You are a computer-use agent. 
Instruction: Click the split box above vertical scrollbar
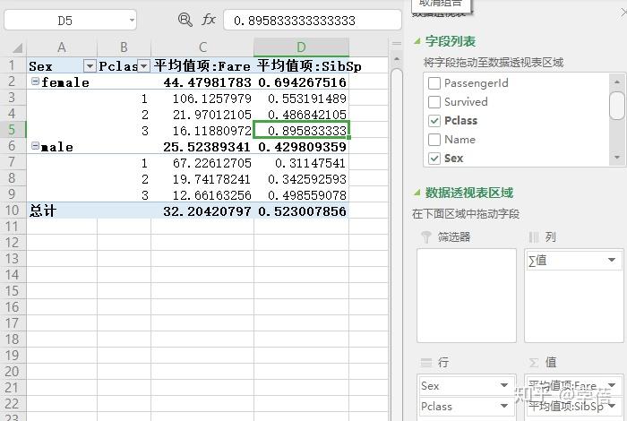pos(396,44)
